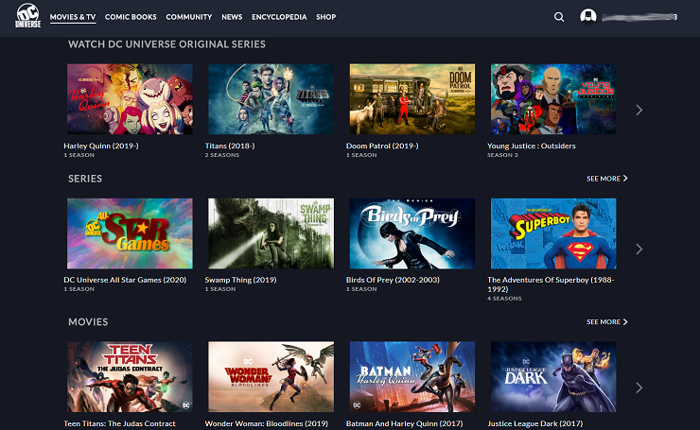Click Harley Quinn (2019-) title
The image size is (700, 430).
[x=101, y=146]
